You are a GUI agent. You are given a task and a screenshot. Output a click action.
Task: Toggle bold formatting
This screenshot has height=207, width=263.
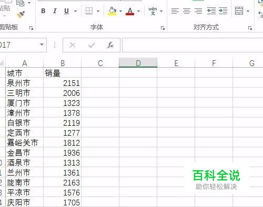(x=43, y=11)
